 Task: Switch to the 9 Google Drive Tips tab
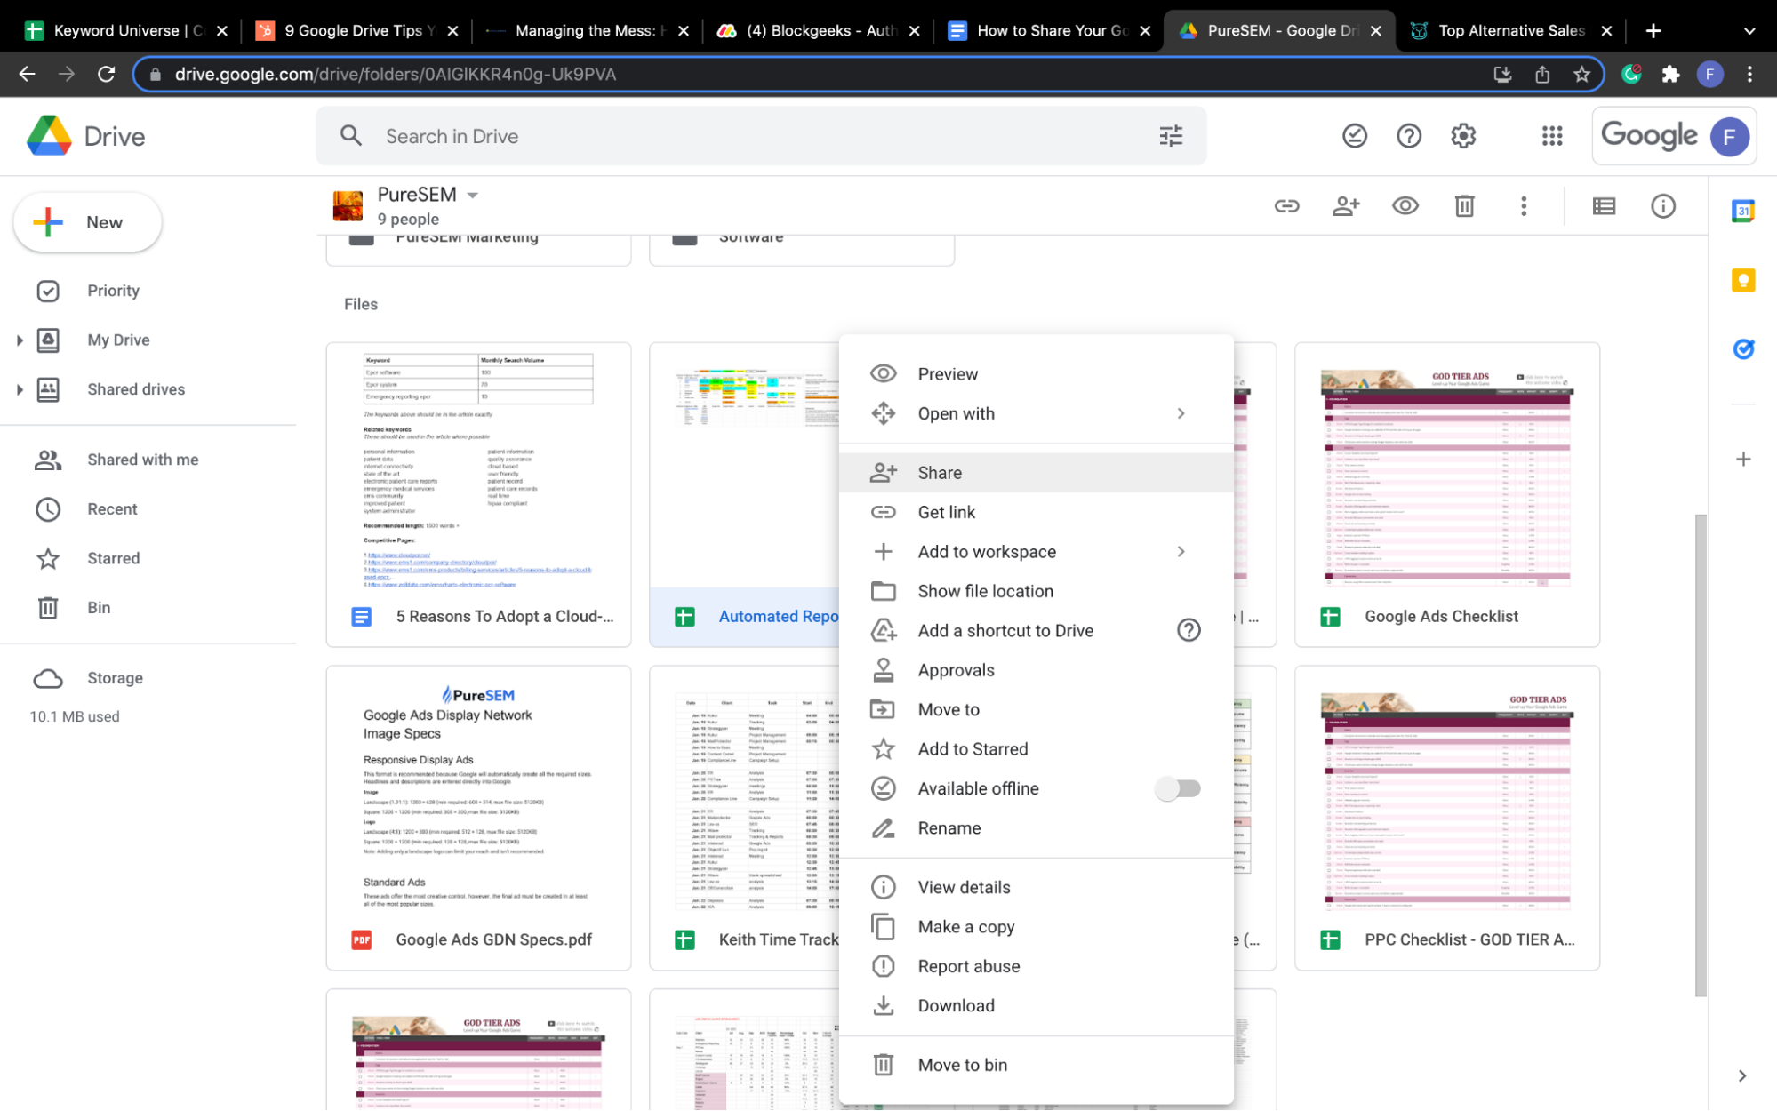356,30
